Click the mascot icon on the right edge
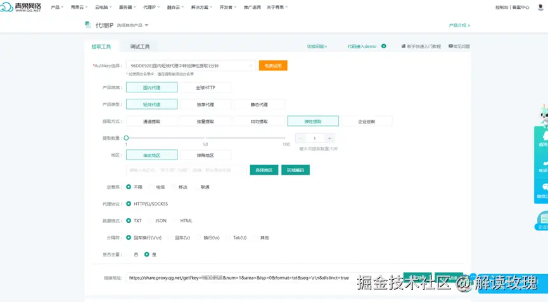The width and height of the screenshot is (548, 302). coord(544,115)
